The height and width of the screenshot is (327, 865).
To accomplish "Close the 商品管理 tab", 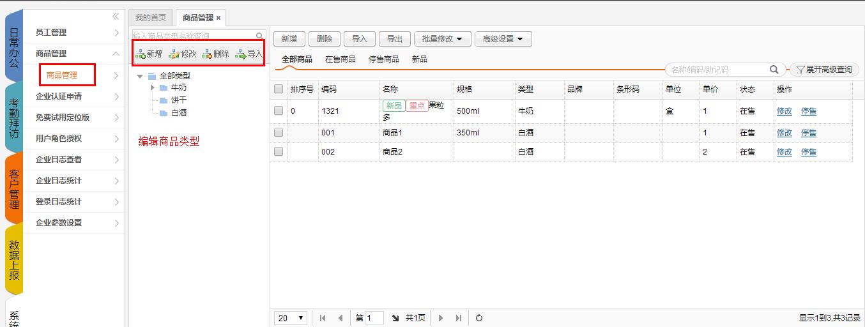I will tap(218, 18).
